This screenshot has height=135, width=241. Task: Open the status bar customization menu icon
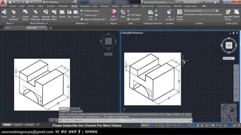coord(239,125)
